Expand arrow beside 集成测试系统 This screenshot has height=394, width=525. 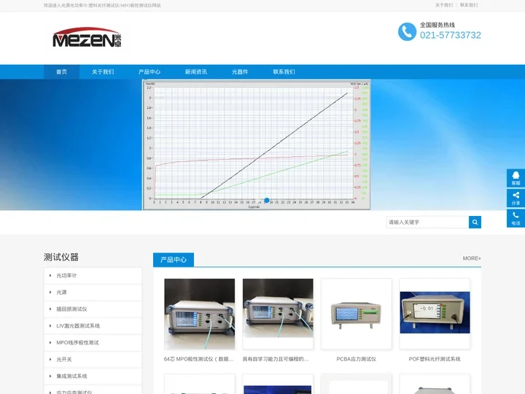(x=50, y=376)
